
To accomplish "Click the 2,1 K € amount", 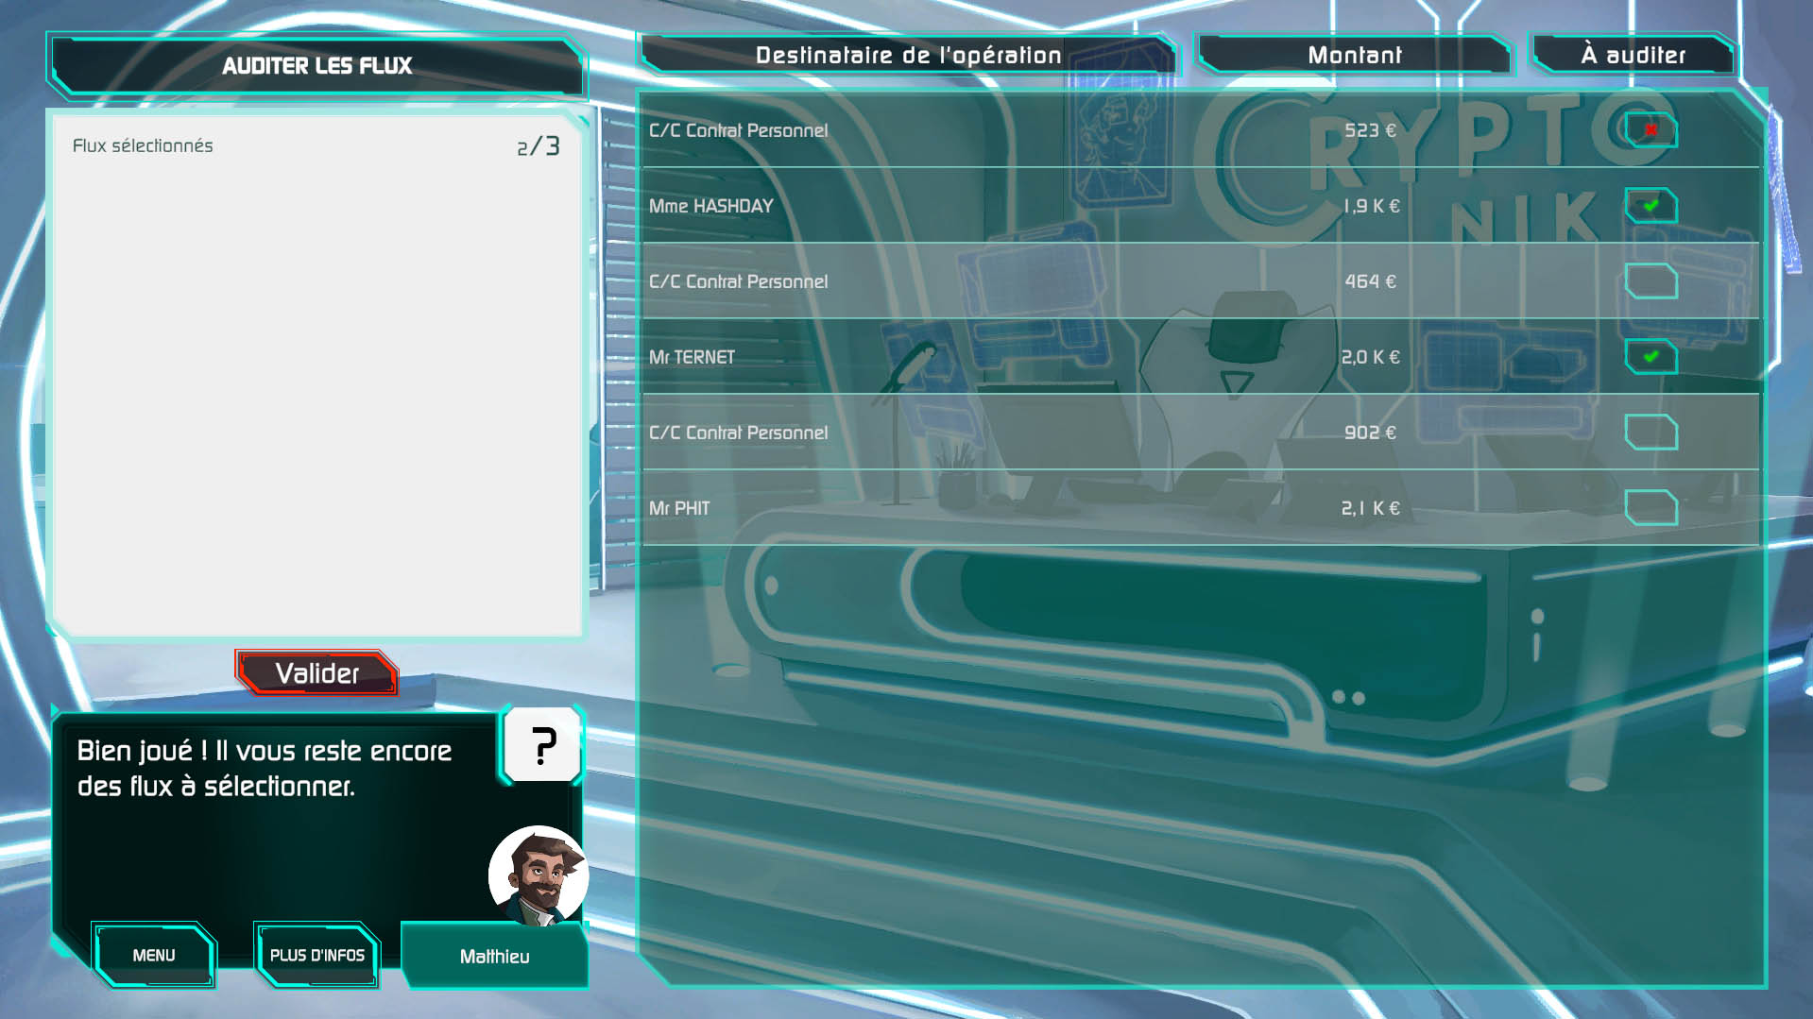I will pos(1370,508).
